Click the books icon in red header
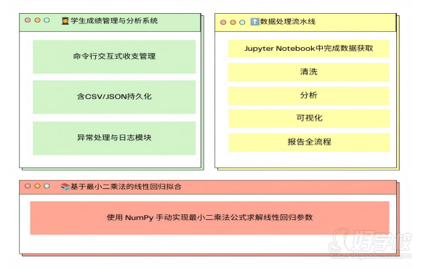 (65, 187)
